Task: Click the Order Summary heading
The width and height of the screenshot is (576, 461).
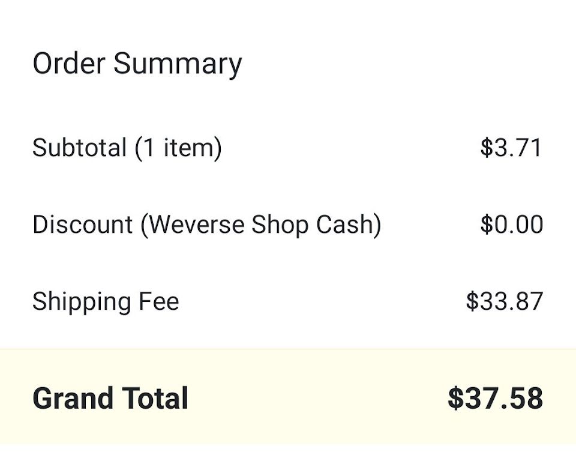Action: point(137,64)
